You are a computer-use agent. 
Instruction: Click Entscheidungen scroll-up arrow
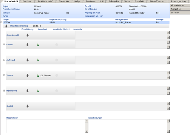point(168,121)
